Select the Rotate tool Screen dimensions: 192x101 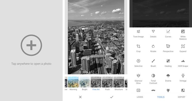[x=153, y=48]
